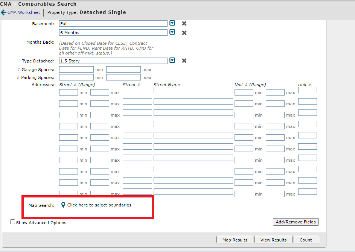The image size is (355, 252).
Task: Click Add/Remove Fields button
Action: point(296,222)
